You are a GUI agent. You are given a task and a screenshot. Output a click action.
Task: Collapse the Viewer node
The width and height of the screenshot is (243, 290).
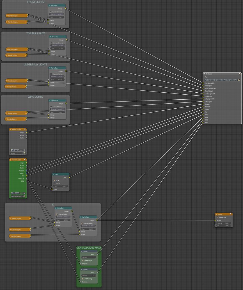pos(216,214)
